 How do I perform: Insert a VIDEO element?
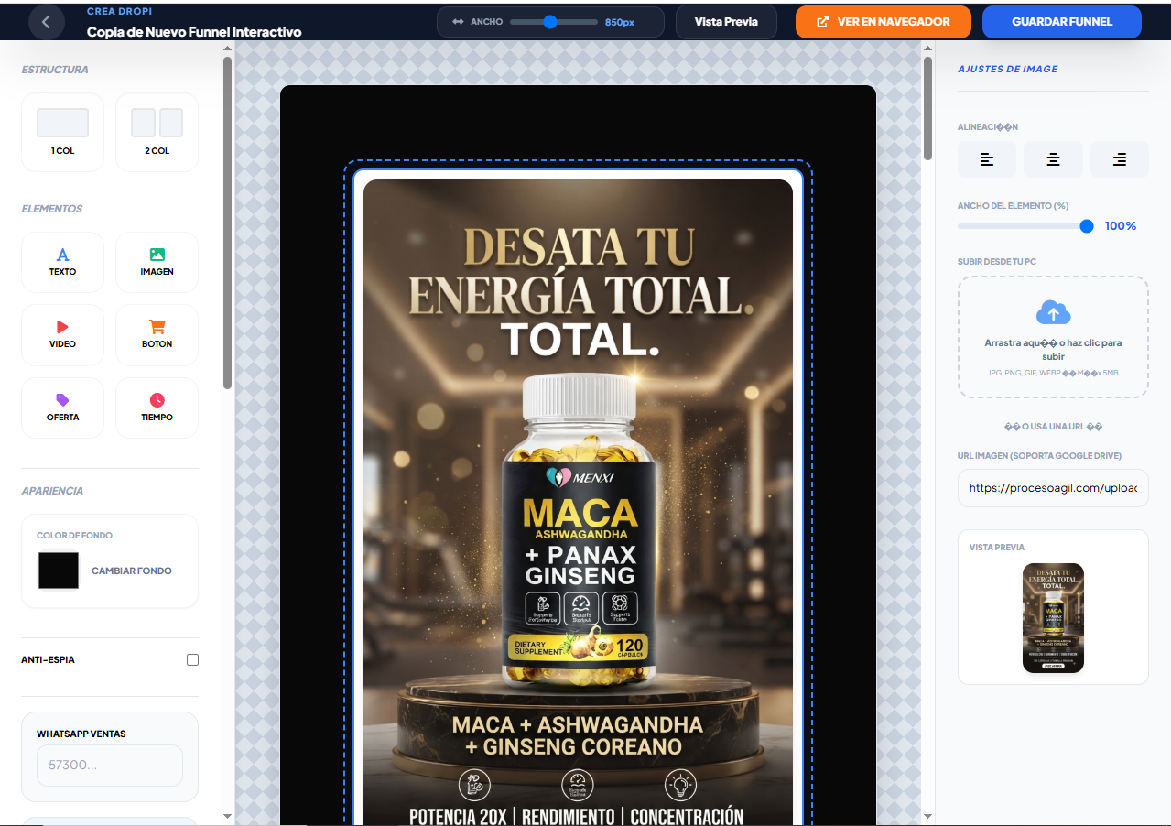(62, 334)
